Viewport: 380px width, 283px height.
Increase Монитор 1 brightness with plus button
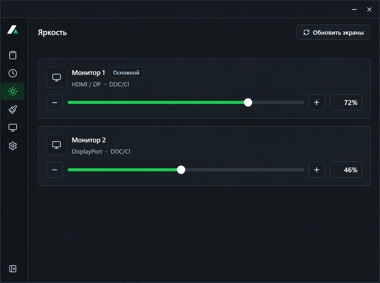(x=316, y=102)
